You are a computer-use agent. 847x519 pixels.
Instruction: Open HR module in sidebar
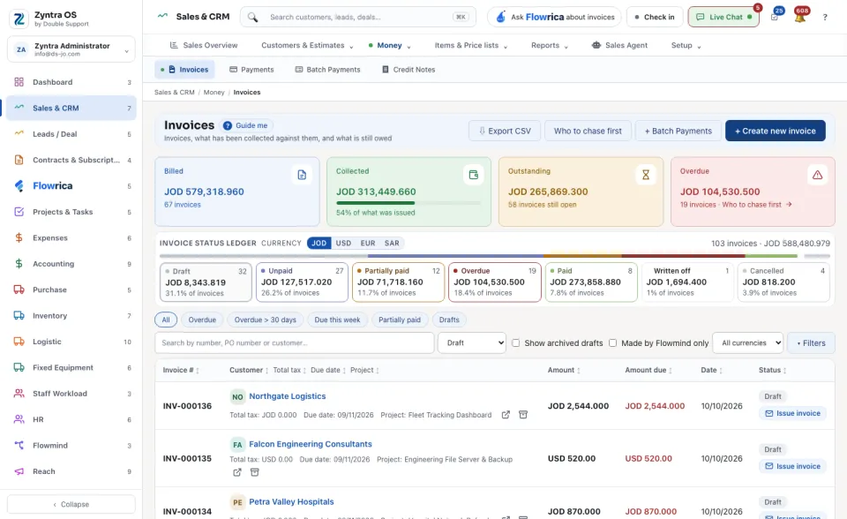[71, 419]
